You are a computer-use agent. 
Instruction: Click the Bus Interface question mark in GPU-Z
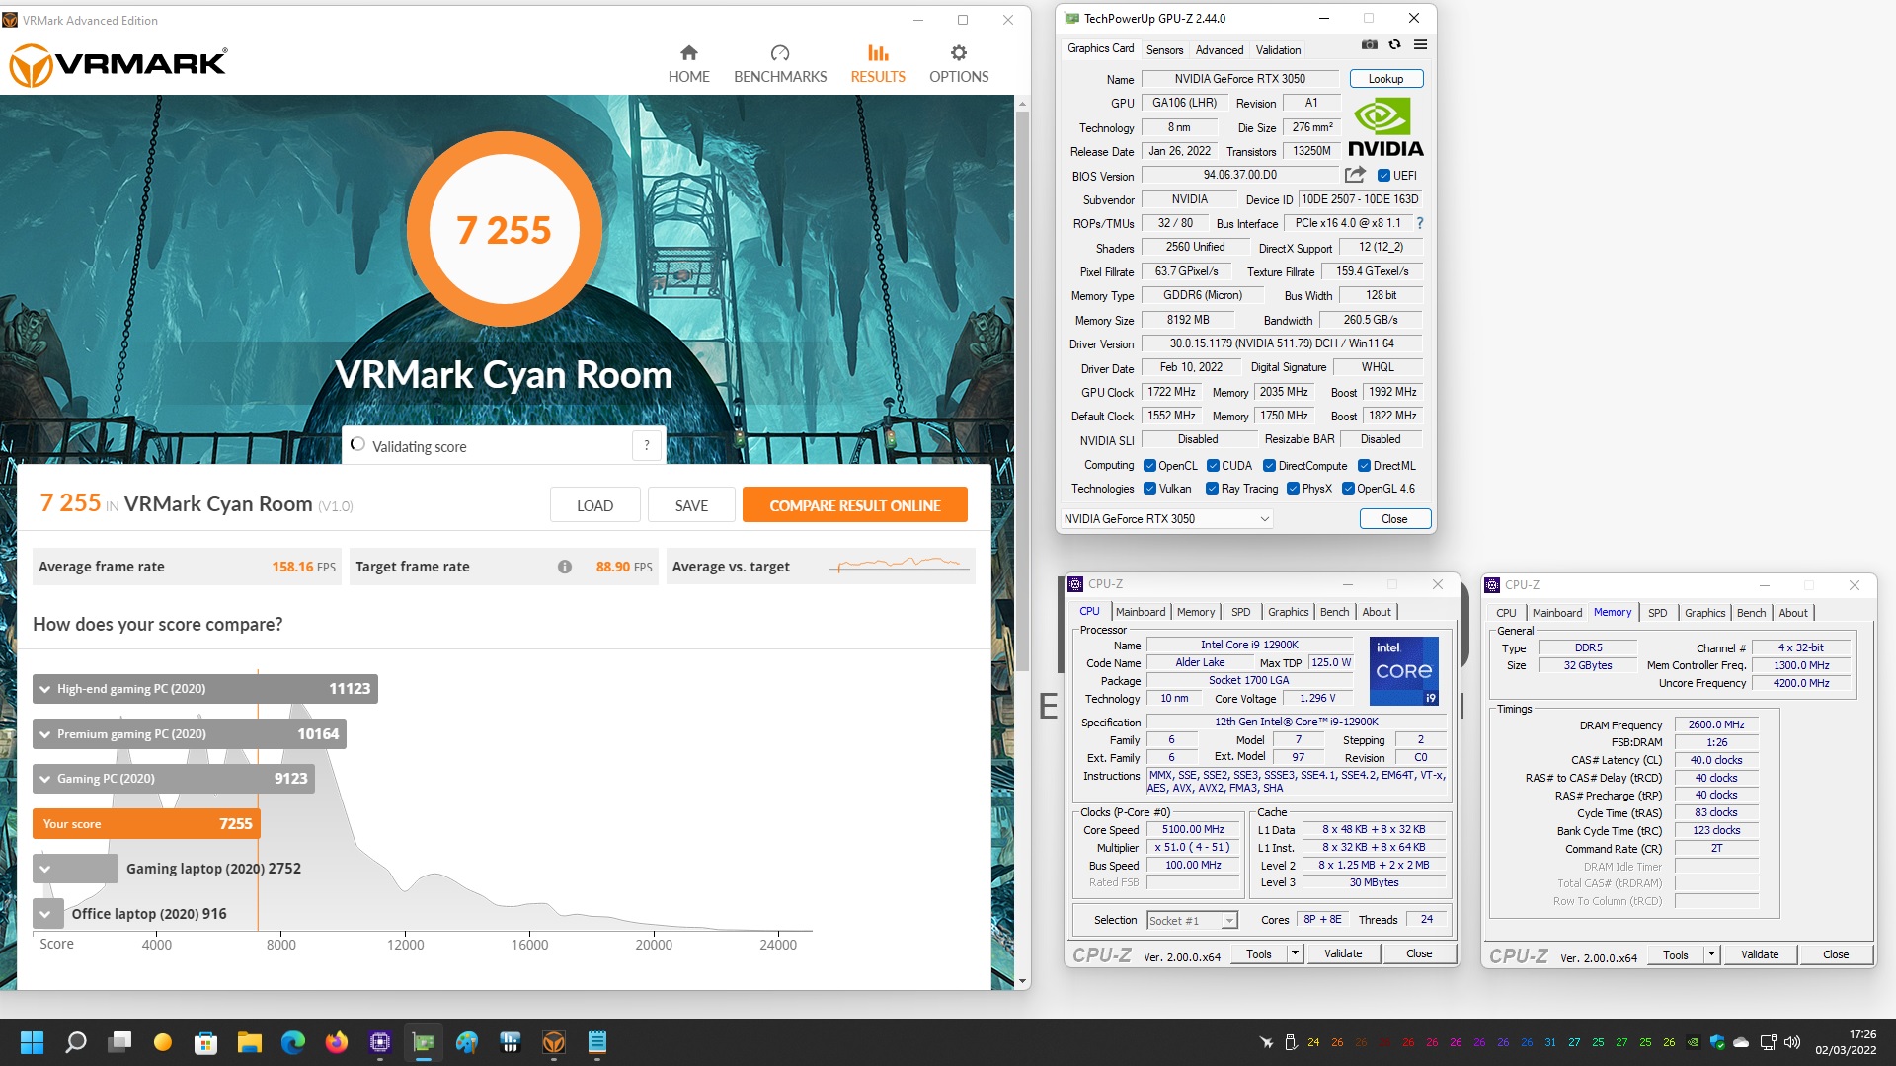pos(1420,223)
